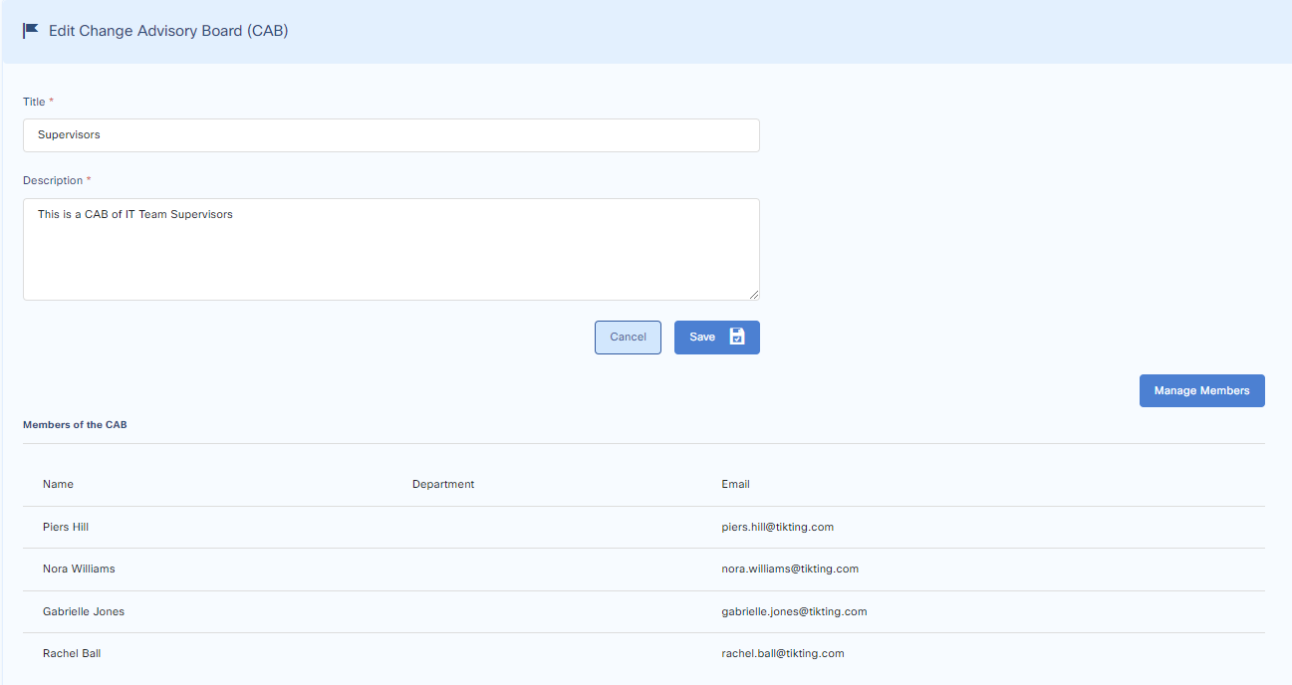
Task: Focus the Title field containing Supervisors
Action: pos(390,135)
